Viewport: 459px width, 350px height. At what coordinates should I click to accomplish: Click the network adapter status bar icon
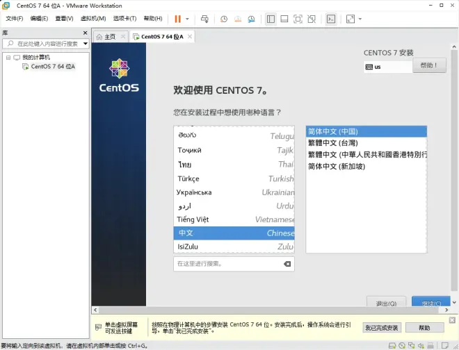pos(412,346)
